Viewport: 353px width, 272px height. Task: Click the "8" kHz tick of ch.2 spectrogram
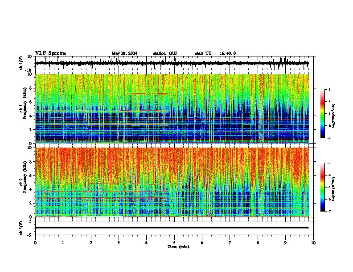[x=31, y=162]
